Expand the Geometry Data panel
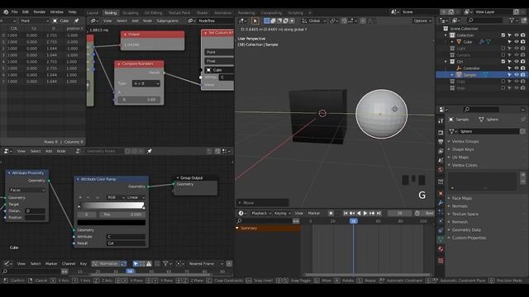This screenshot has width=529, height=297. point(466,230)
